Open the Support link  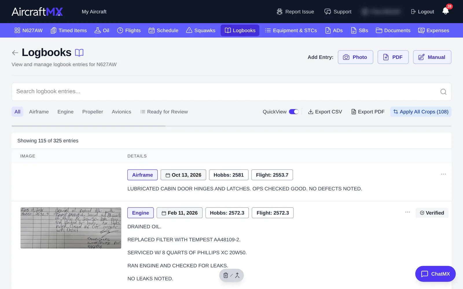tap(338, 12)
